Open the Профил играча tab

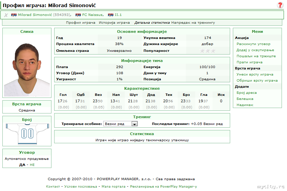click(81, 23)
